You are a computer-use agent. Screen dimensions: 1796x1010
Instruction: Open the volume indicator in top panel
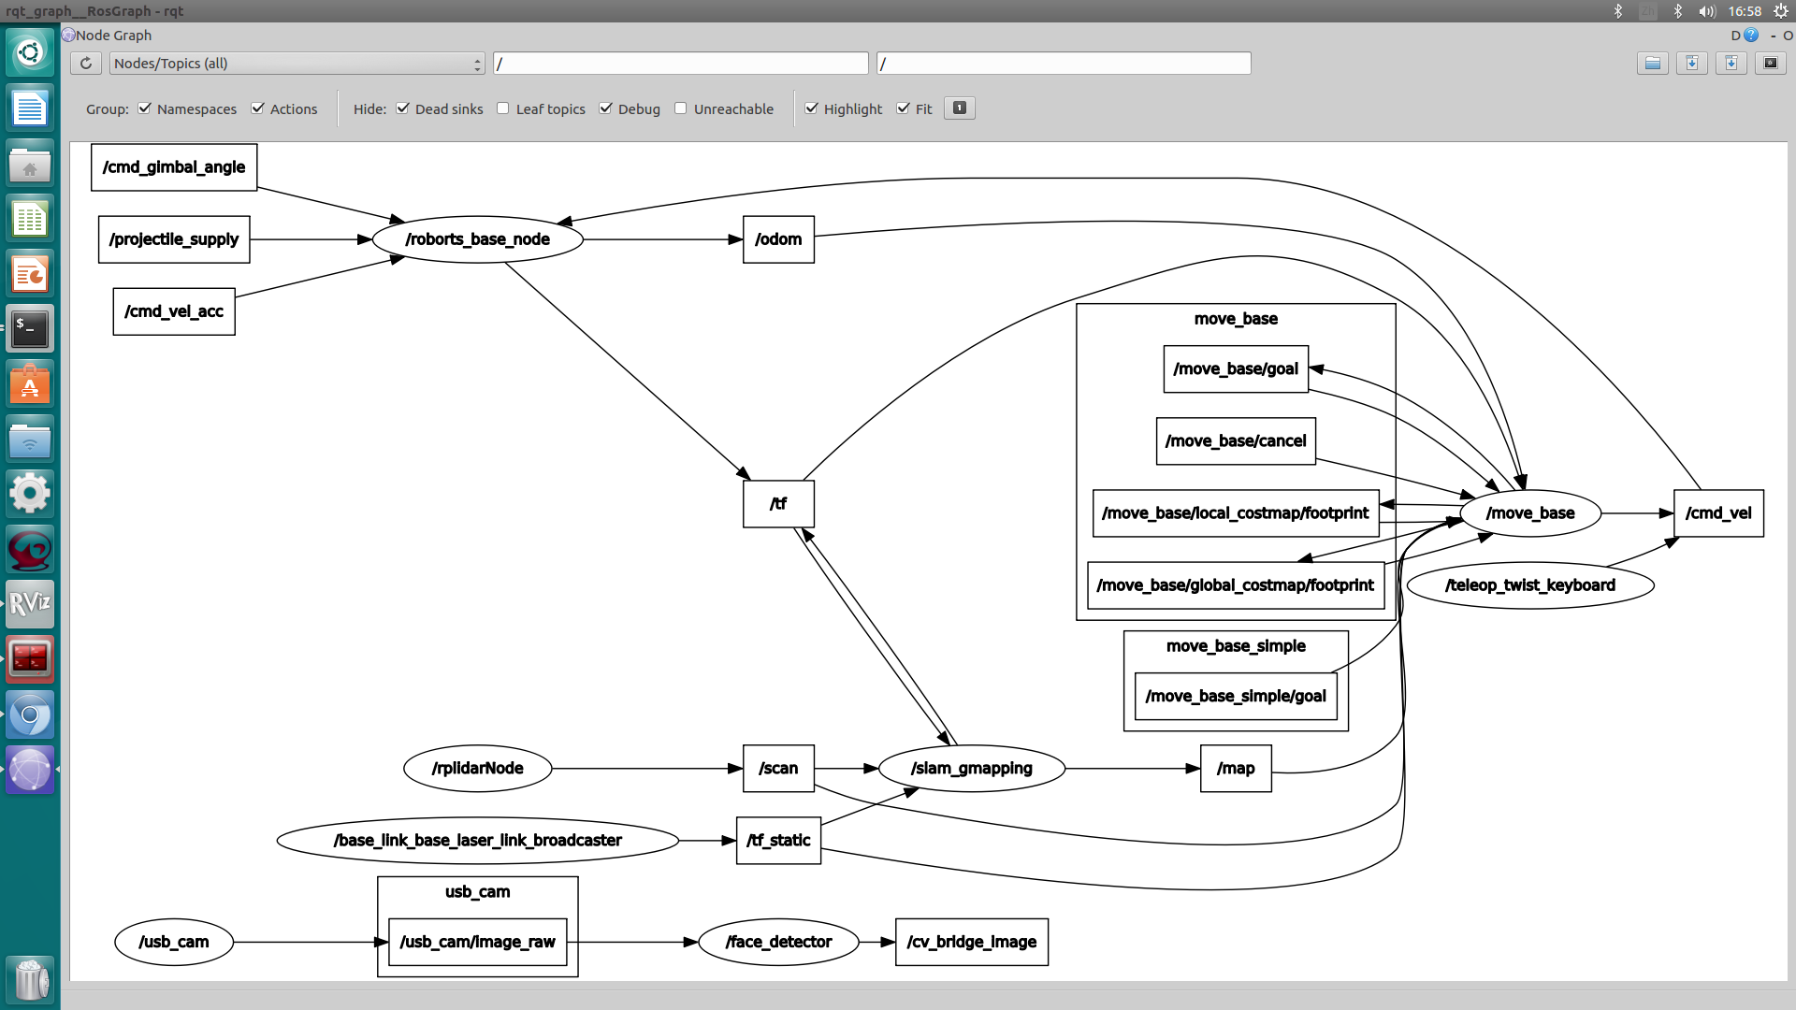[1707, 11]
